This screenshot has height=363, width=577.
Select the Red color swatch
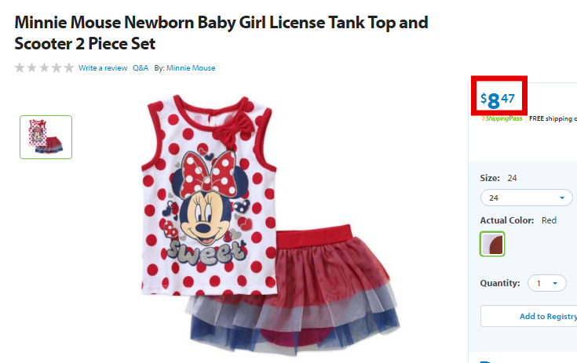492,244
